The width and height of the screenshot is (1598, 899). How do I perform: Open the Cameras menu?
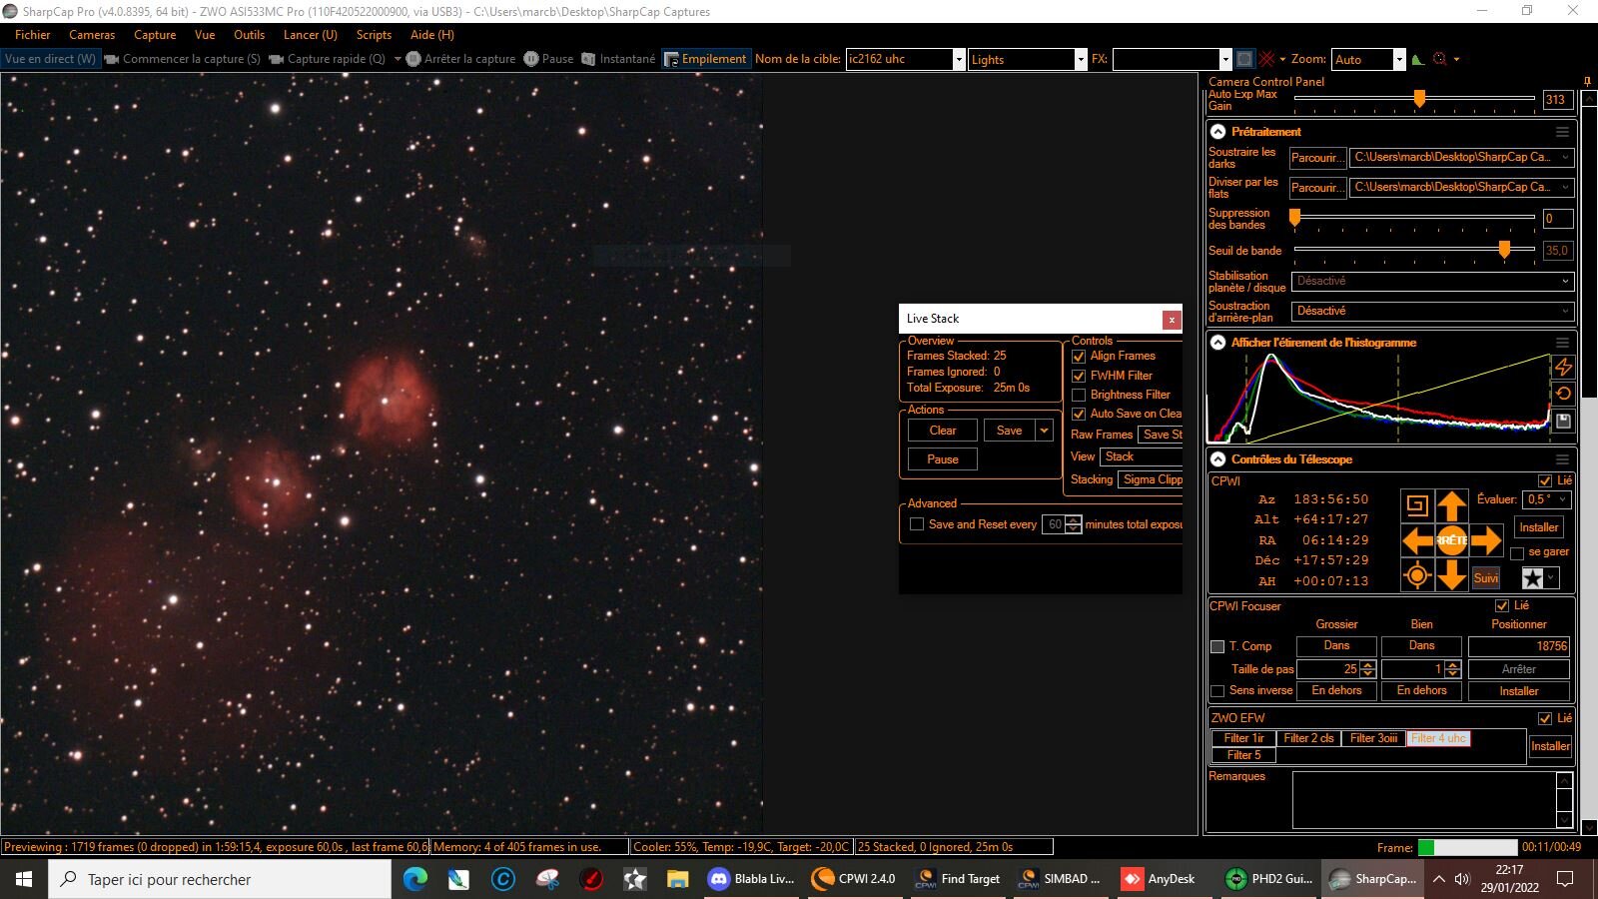[92, 35]
